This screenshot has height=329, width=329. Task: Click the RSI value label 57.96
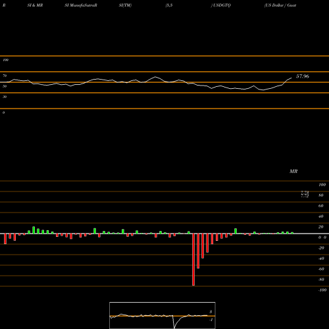pos(303,76)
